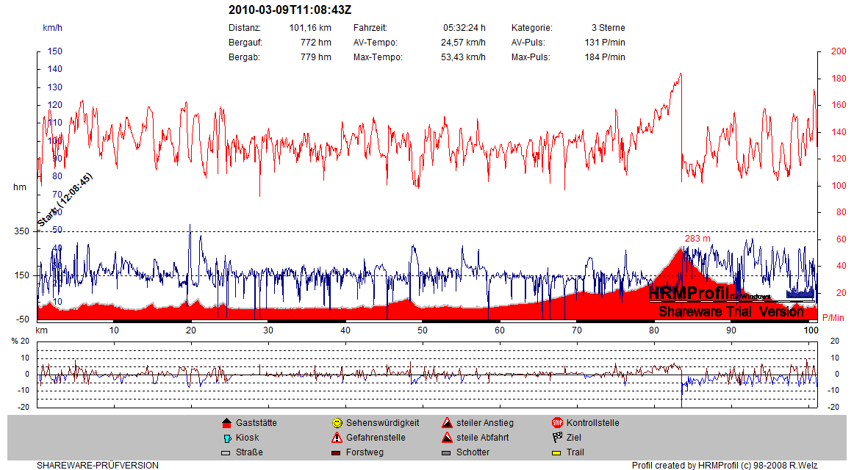Select the Forstweg dark red swatch
Image resolution: width=854 pixels, height=470 pixels.
click(x=337, y=452)
